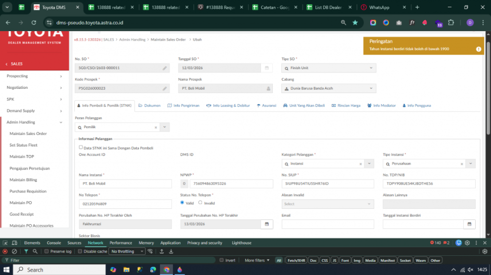Open Maintain Billing in sidebar
The height and width of the screenshot is (275, 491).
click(x=23, y=180)
